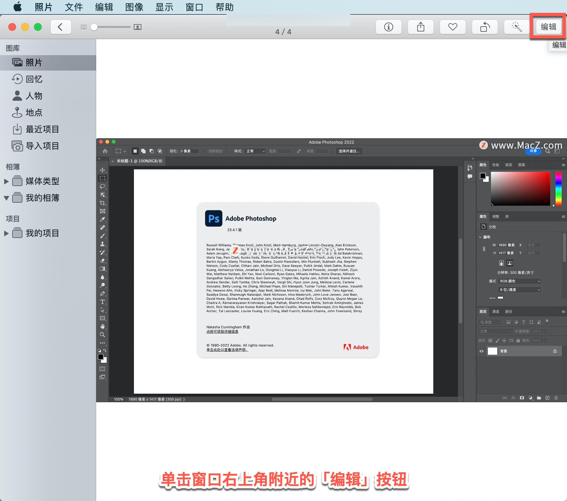Toggle the add-to-selection mode button in Photoshop
Image resolution: width=567 pixels, height=501 pixels.
pos(143,151)
